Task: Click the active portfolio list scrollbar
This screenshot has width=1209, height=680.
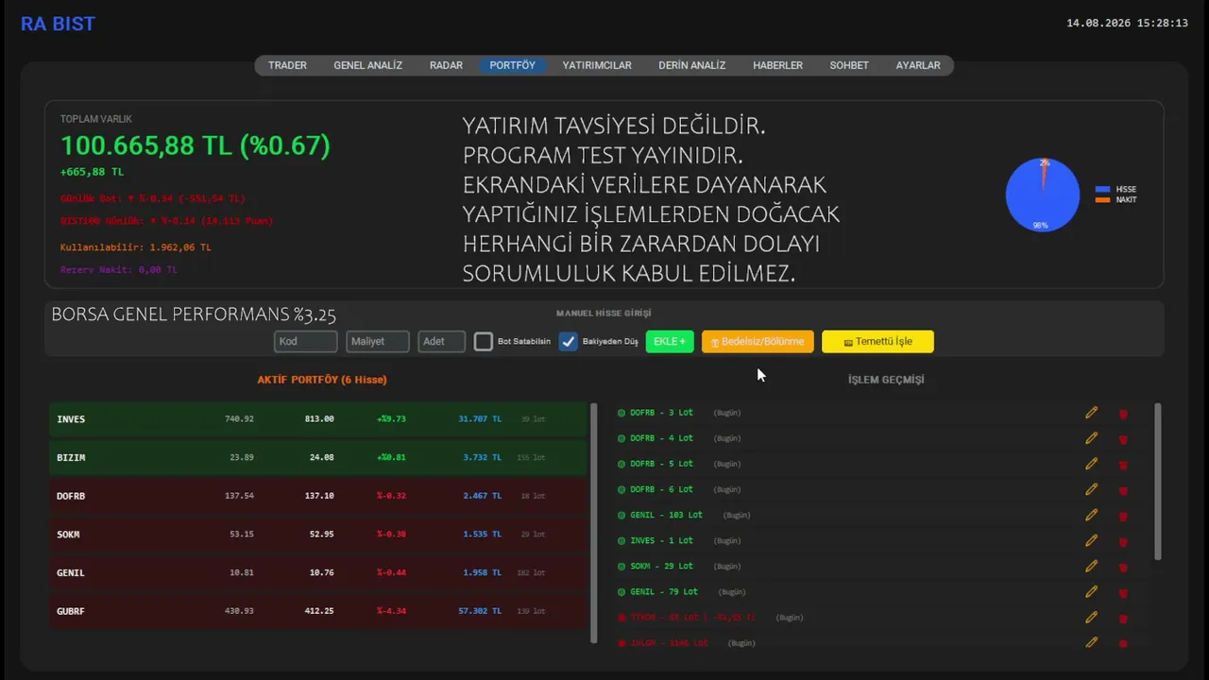Action: click(x=594, y=522)
